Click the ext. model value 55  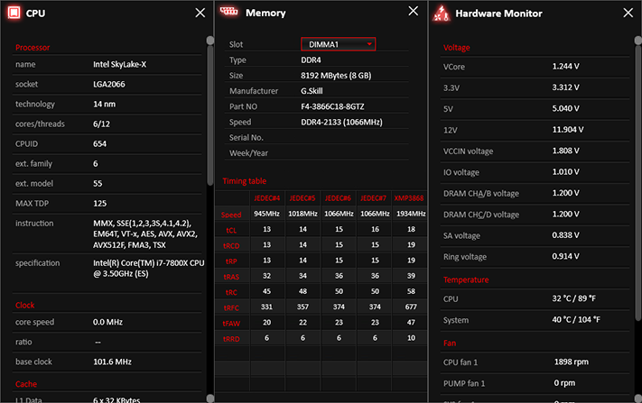click(x=98, y=184)
